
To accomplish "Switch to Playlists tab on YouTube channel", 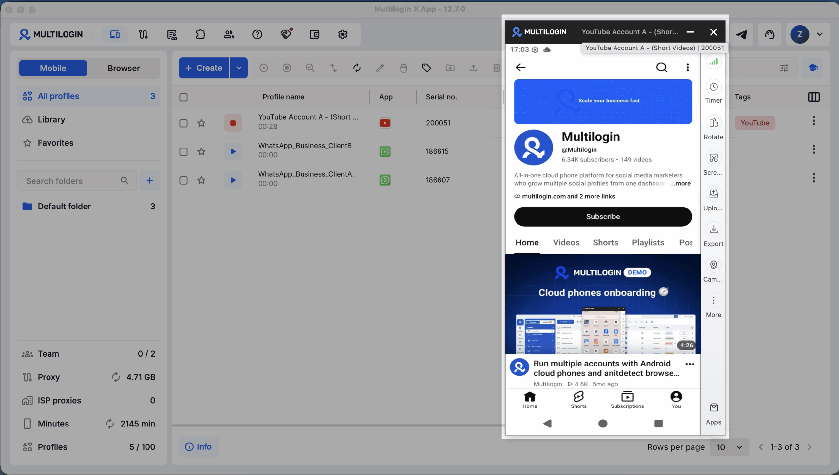I will pos(648,243).
